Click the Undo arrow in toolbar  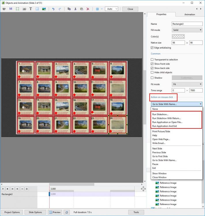click(53, 9)
